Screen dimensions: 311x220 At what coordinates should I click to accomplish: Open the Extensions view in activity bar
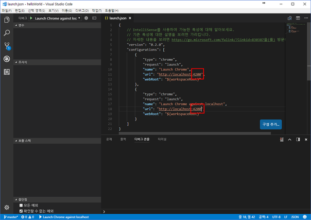(7, 72)
